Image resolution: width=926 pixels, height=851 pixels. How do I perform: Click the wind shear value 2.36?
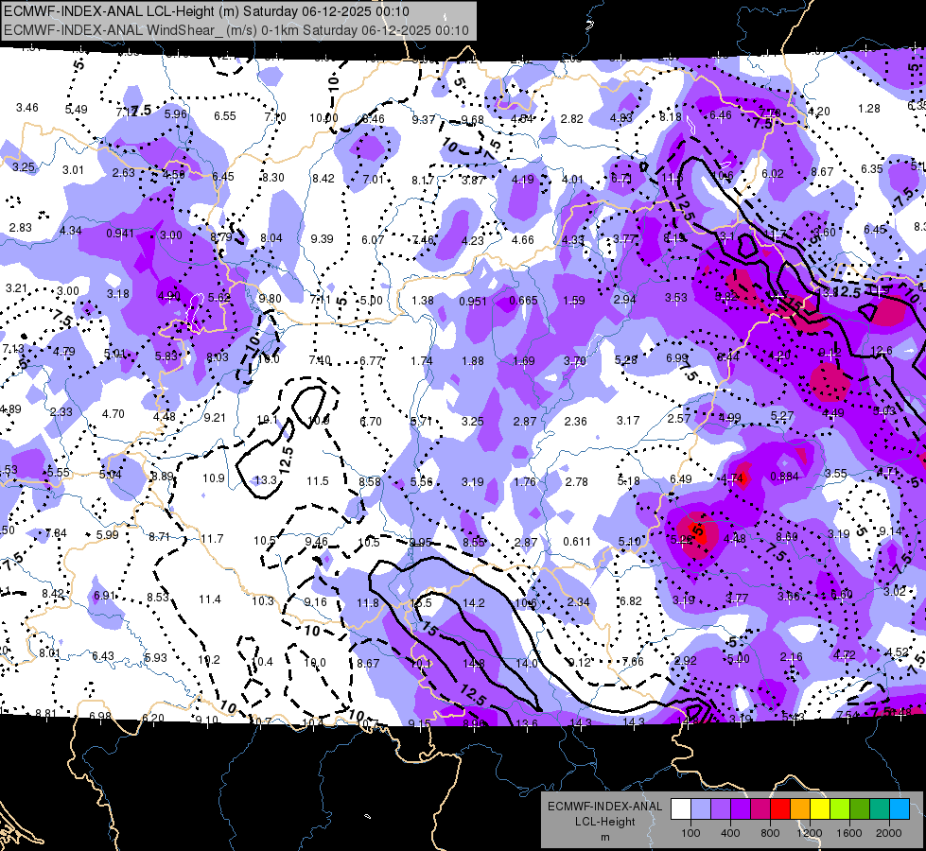(x=576, y=421)
